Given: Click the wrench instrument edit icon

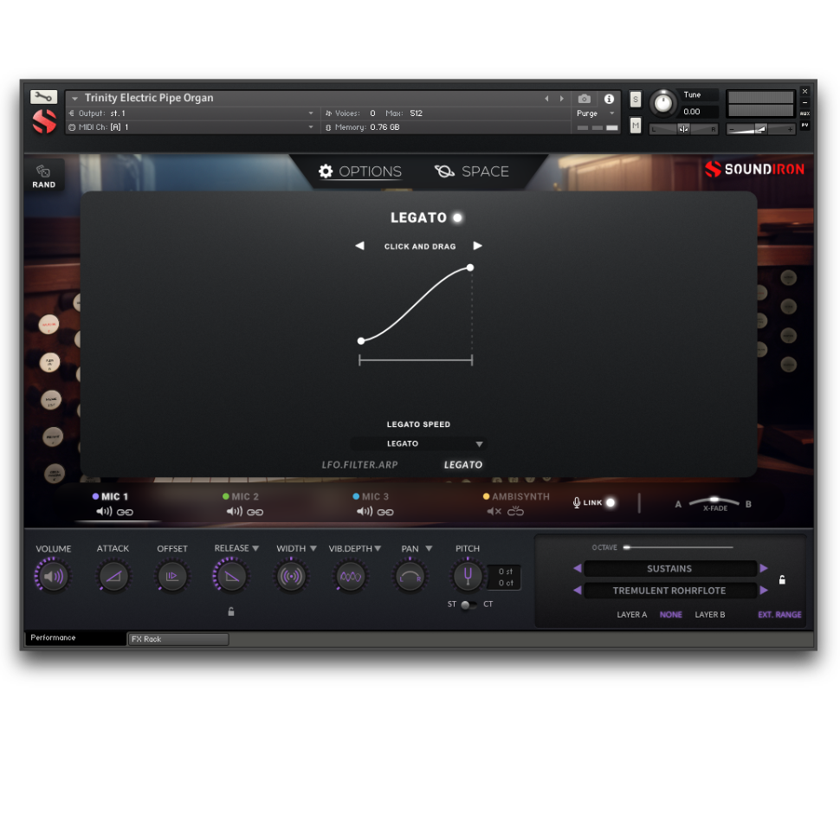Looking at the screenshot, I should coord(43,96).
